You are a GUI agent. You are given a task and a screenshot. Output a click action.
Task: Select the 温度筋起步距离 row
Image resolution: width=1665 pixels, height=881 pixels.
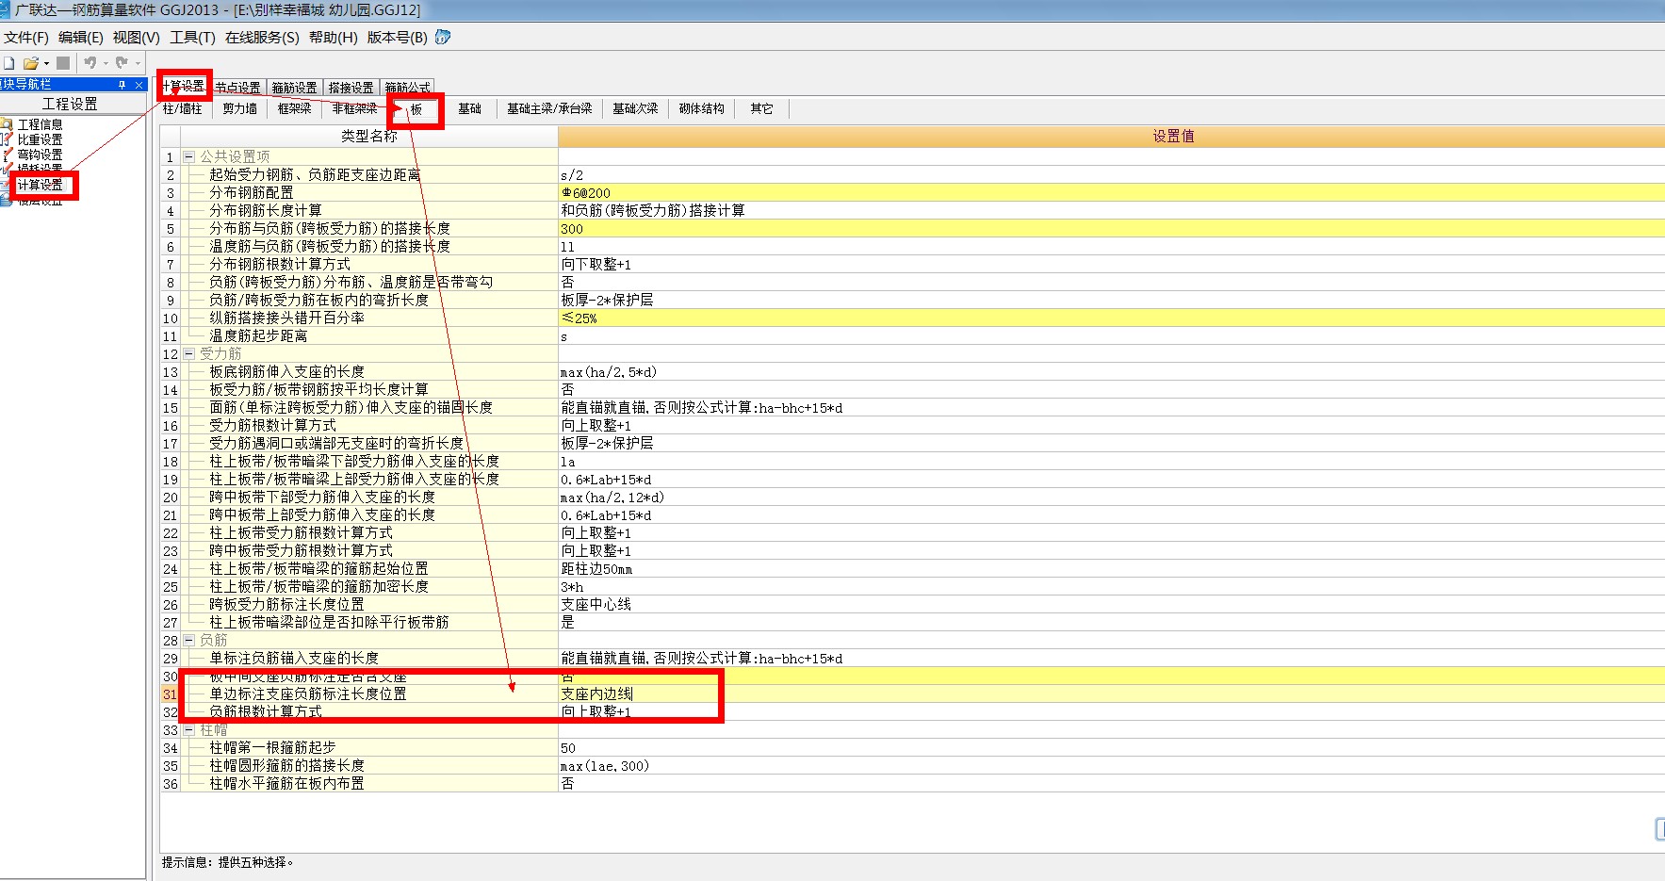[x=258, y=336]
